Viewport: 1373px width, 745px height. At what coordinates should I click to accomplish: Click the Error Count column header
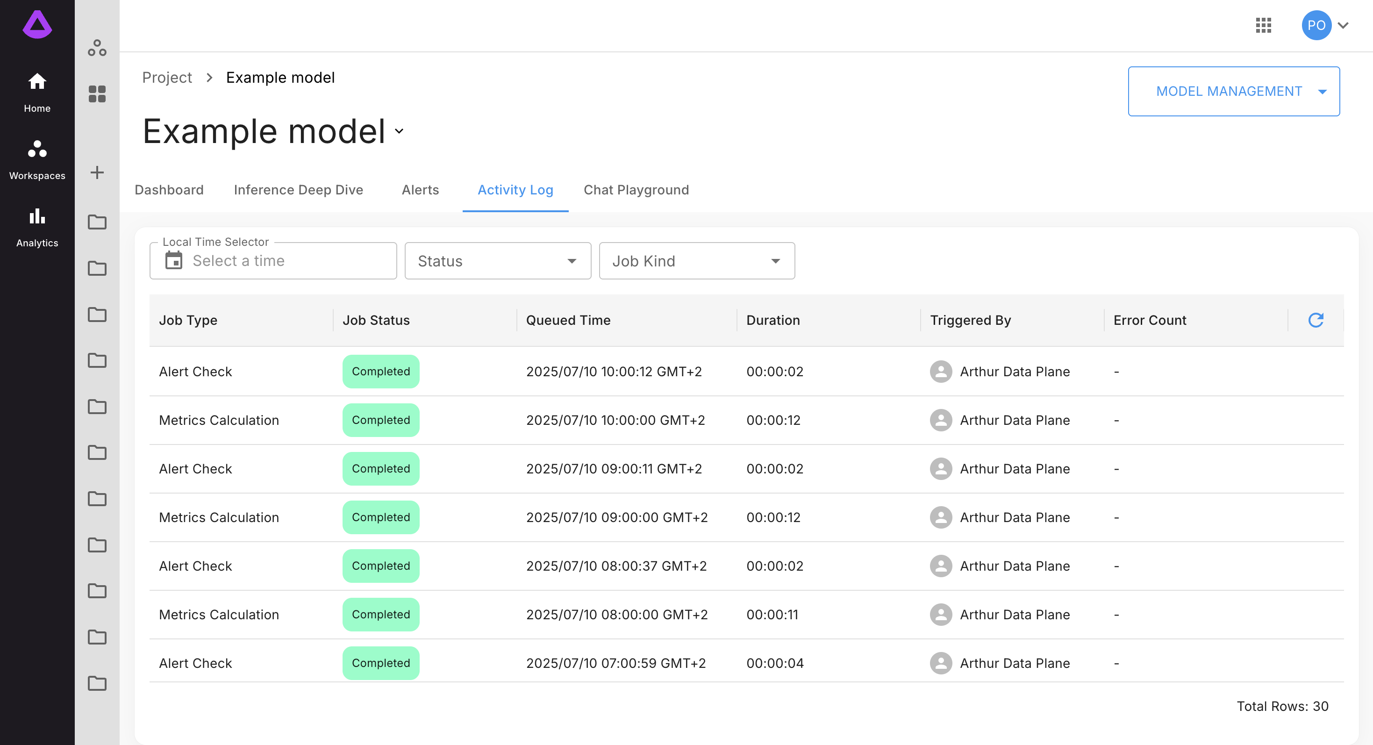(1150, 320)
